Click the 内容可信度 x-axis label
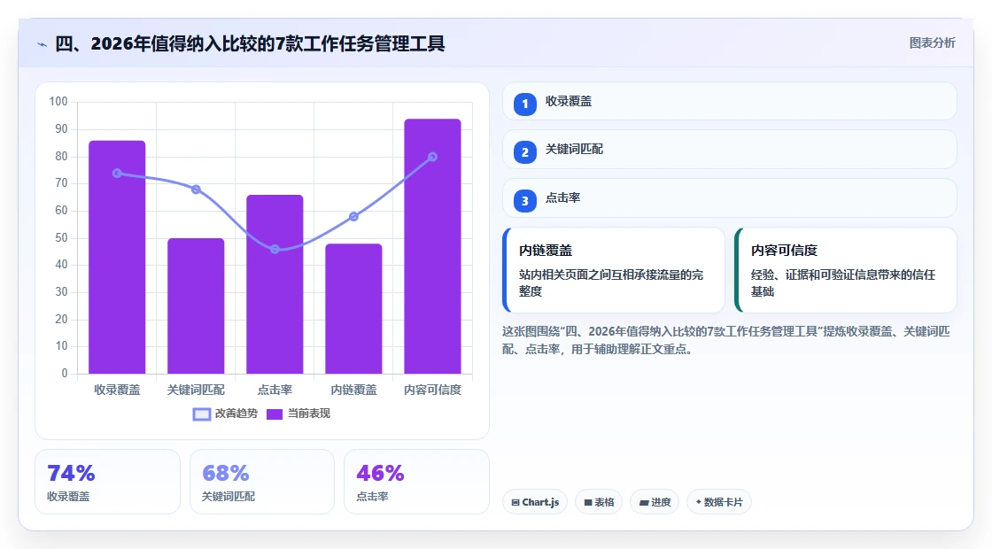This screenshot has width=992, height=549. [x=433, y=390]
